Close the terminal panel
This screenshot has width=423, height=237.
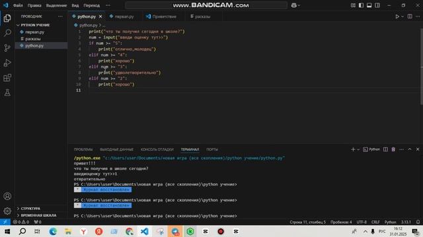pyautogui.click(x=418, y=149)
